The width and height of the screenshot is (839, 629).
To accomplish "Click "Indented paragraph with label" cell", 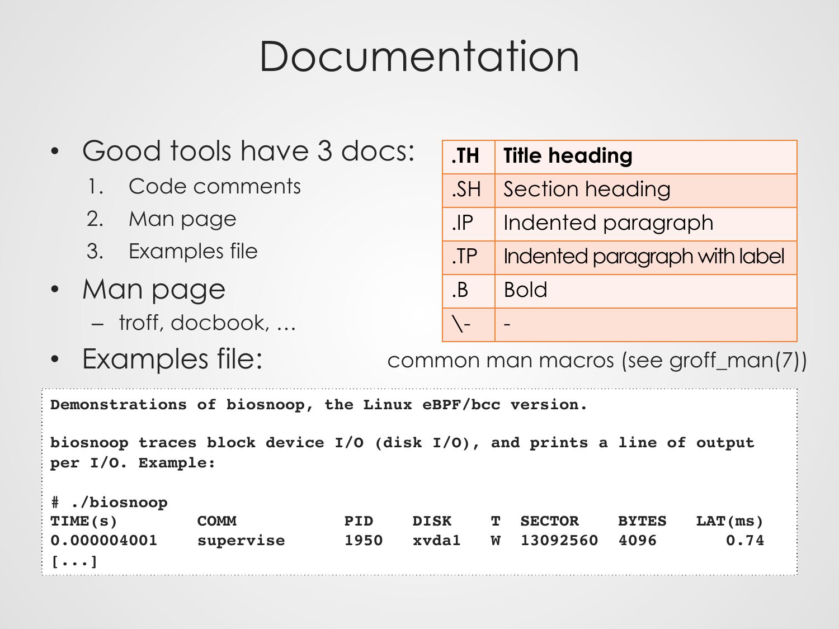I will click(x=643, y=257).
